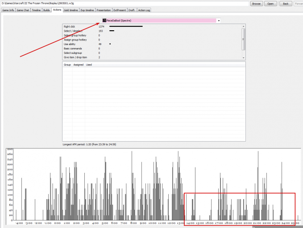Open the Gold timeline tab
Viewport: 303px width, 228px height.
(71, 10)
